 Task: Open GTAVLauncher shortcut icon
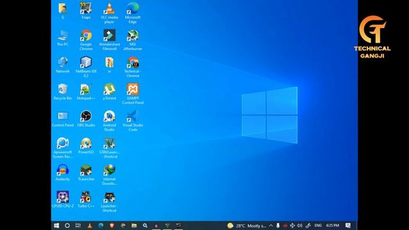pos(109,148)
